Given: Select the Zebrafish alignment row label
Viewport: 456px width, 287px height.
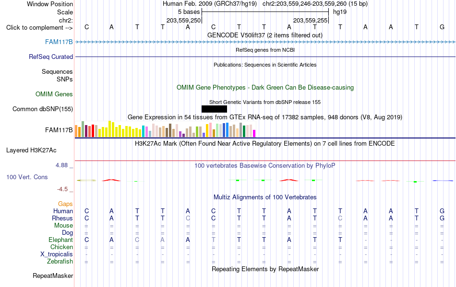Looking at the screenshot, I should [x=60, y=262].
